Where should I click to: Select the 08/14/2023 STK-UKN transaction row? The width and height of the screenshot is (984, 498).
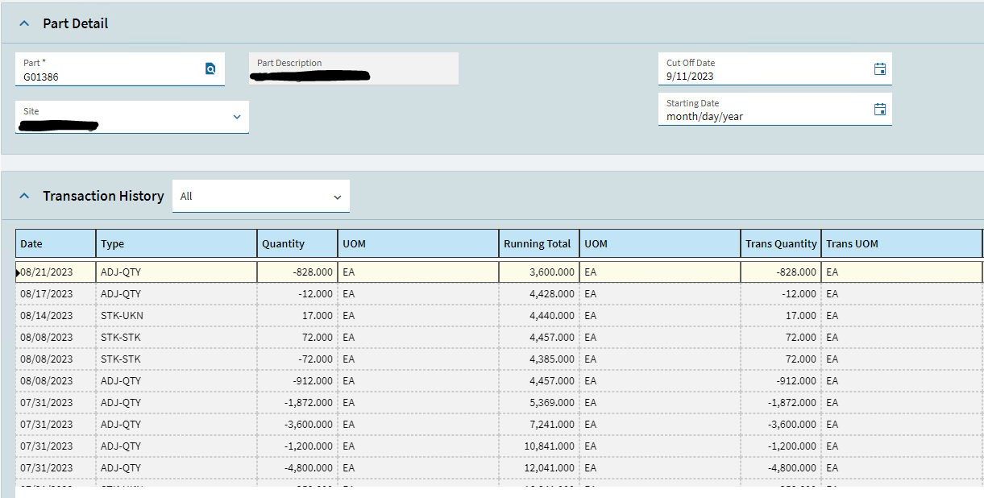pyautogui.click(x=176, y=316)
